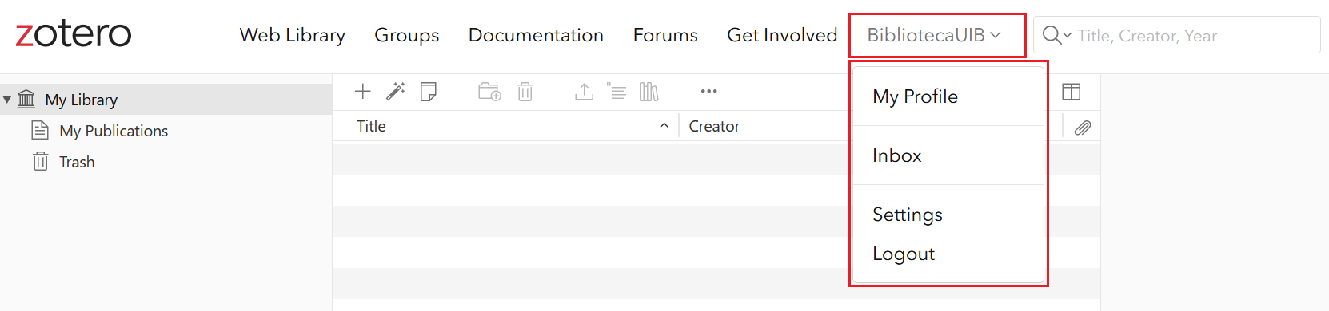Click the Create Bibliography books icon
The height and width of the screenshot is (311, 1329).
click(x=649, y=92)
